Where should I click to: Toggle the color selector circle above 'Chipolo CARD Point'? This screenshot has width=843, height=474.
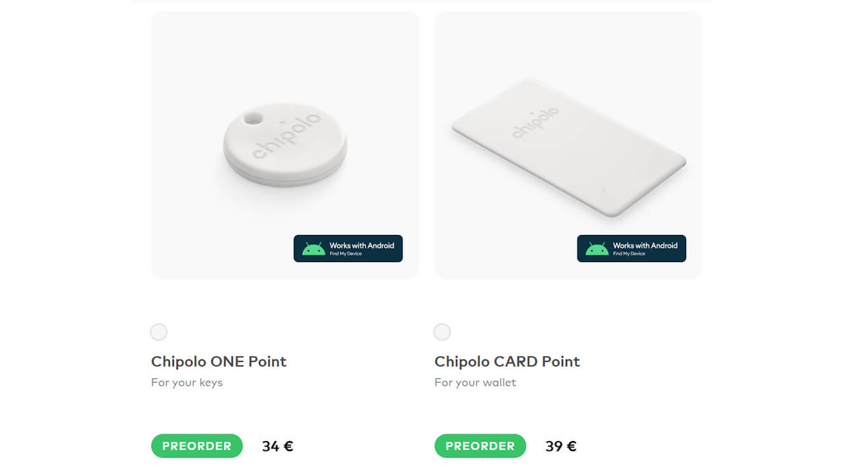(x=441, y=332)
